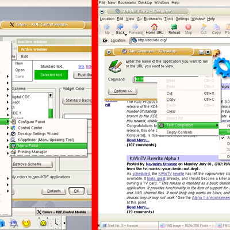Expand the Text Completion submenu arrow
The height and width of the screenshot is (230, 230).
tap(217, 125)
